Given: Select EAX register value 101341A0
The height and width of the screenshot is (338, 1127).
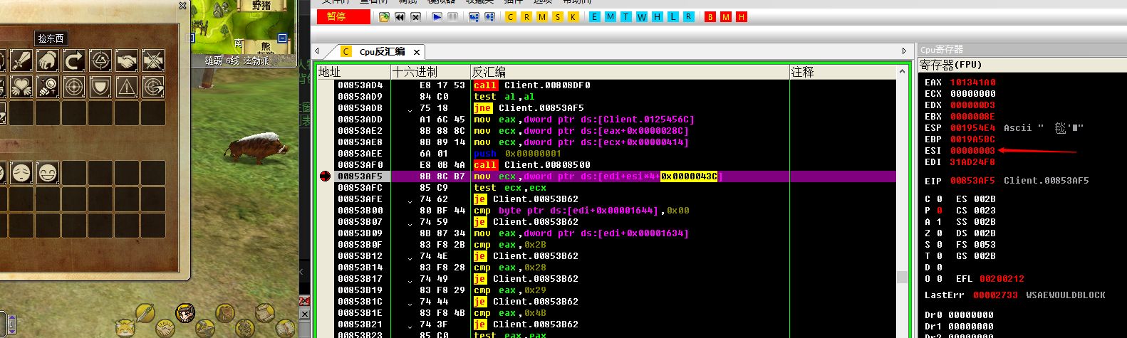Looking at the screenshot, I should [x=972, y=82].
